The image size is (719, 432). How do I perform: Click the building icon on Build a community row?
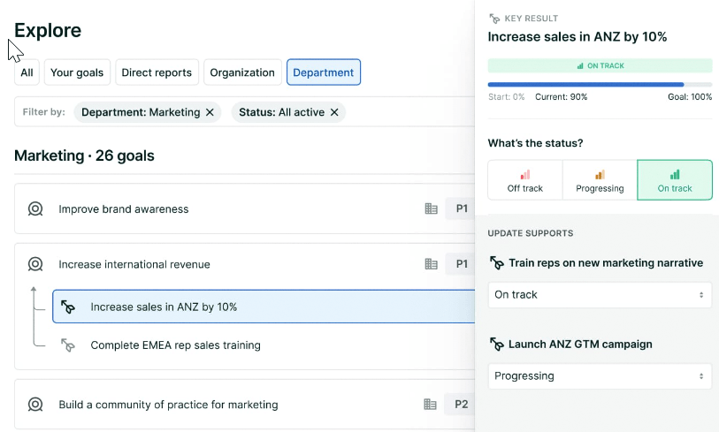[430, 404]
